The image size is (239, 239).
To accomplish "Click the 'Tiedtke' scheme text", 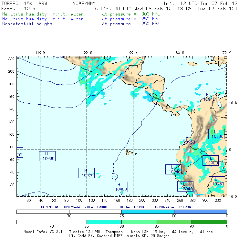I will pos(77,232).
